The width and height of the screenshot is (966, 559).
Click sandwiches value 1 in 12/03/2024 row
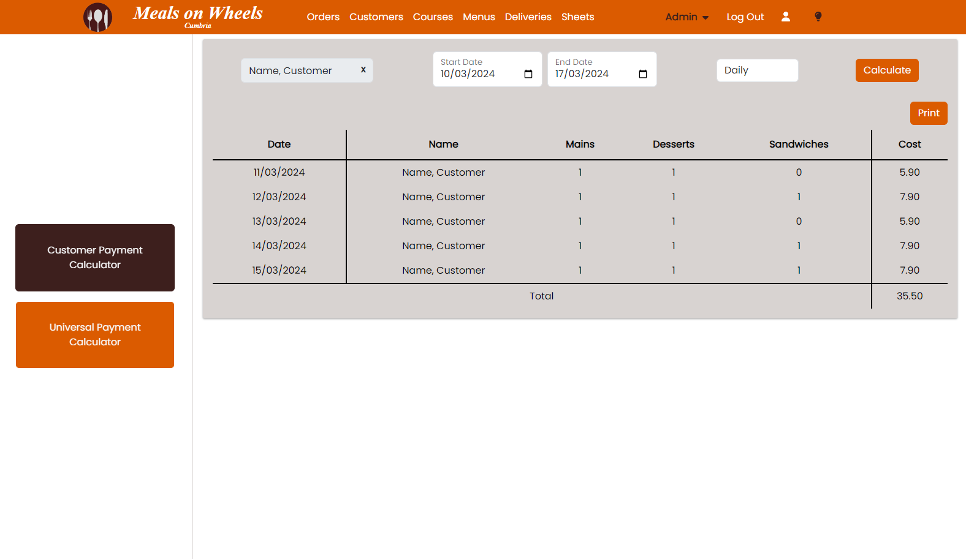click(799, 197)
